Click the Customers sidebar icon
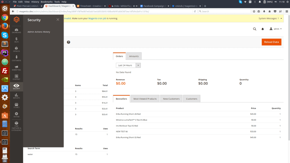Screen dimensions: 290x163 coord(16,58)
